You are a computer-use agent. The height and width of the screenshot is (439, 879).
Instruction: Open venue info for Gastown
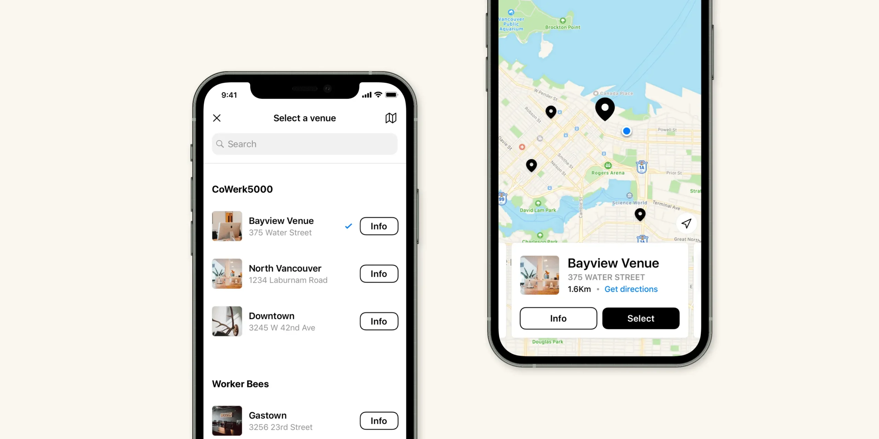coord(379,420)
